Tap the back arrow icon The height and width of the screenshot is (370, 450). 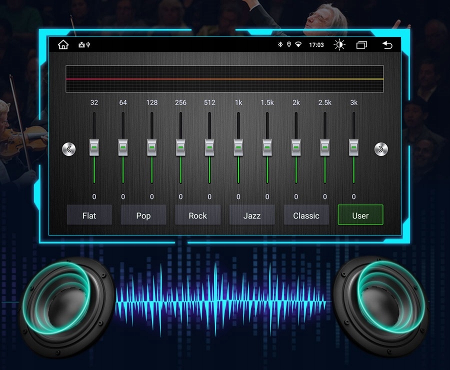coord(387,45)
